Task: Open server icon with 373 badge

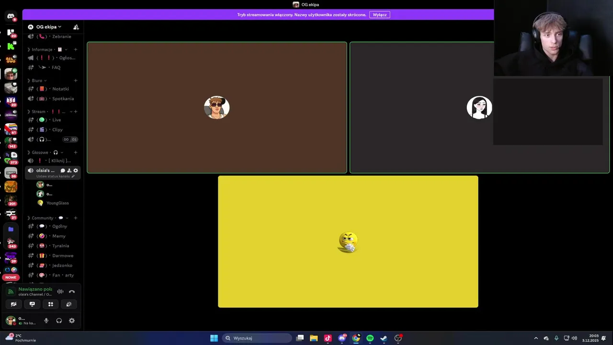Action: 11,158
